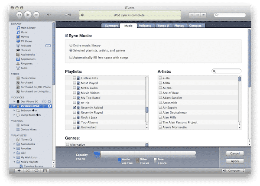Check the ABBA artist checkbox
Screen dimensions: 260x186
160,83
